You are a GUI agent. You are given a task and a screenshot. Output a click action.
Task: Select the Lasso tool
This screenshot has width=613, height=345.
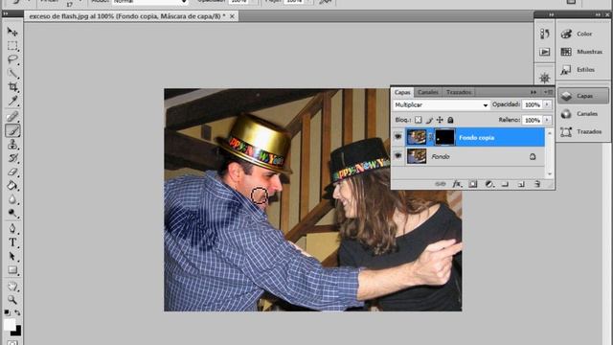pos(12,59)
